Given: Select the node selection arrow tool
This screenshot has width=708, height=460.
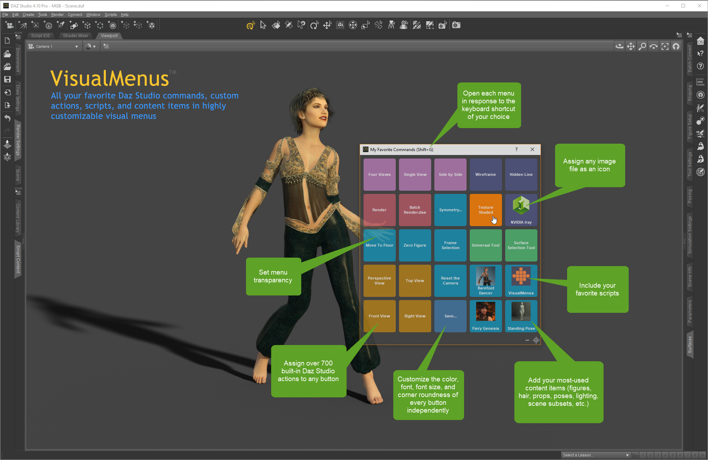Looking at the screenshot, I should pos(263,25).
